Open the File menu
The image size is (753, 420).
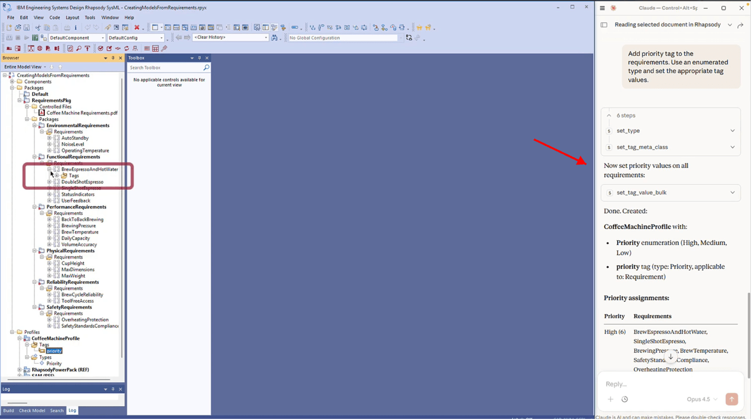click(10, 17)
